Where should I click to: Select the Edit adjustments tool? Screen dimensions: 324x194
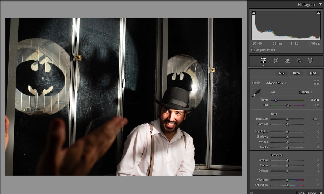pos(263,60)
